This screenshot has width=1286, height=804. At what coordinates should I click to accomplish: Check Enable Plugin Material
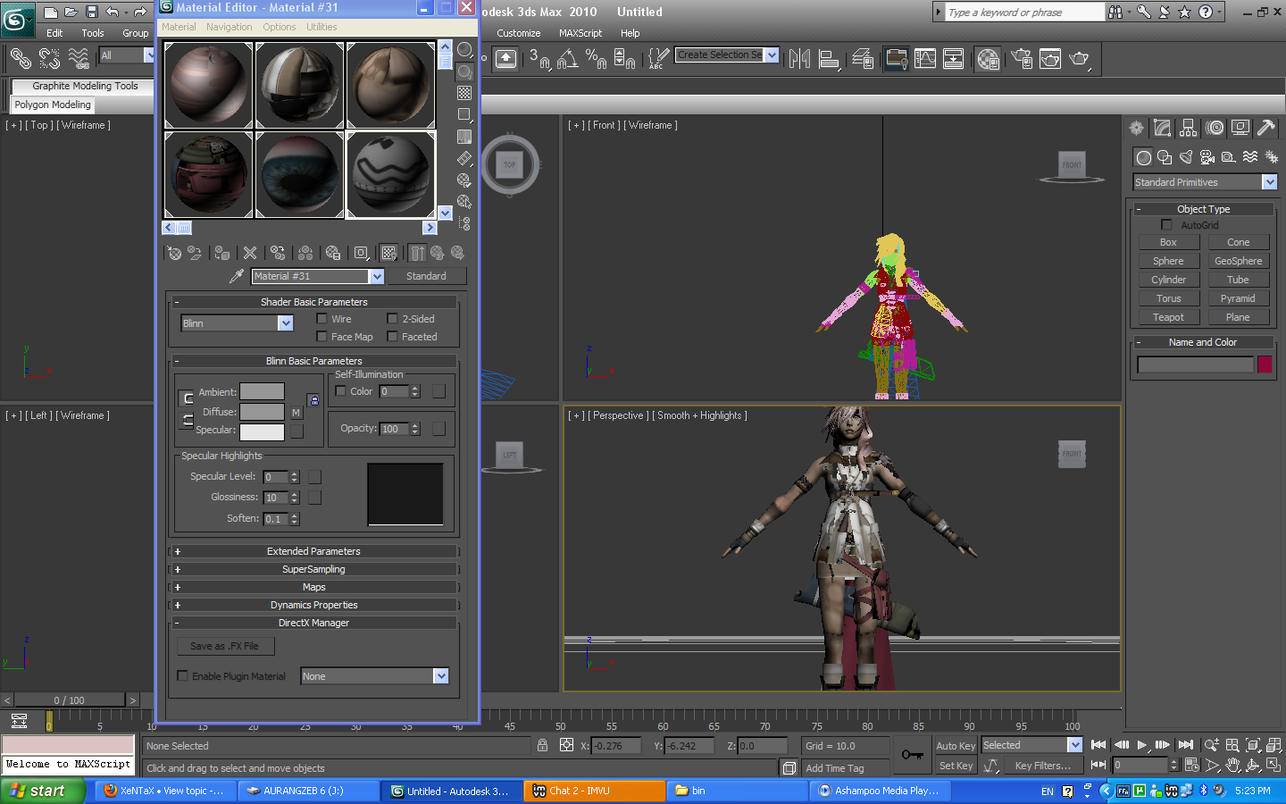click(x=183, y=675)
